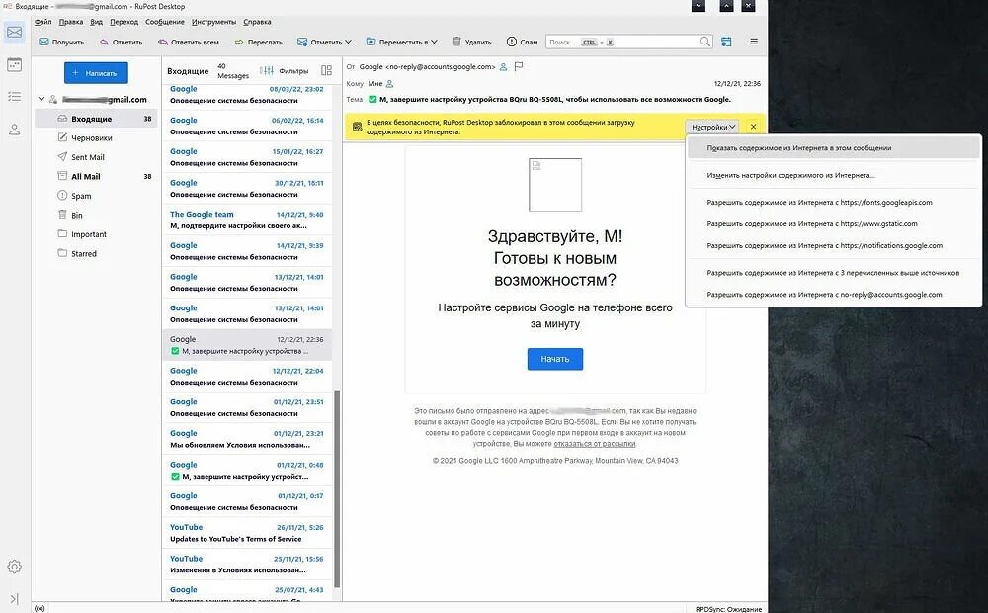Click search magnifier icon
Viewport: 988px width, 613px height.
click(705, 42)
